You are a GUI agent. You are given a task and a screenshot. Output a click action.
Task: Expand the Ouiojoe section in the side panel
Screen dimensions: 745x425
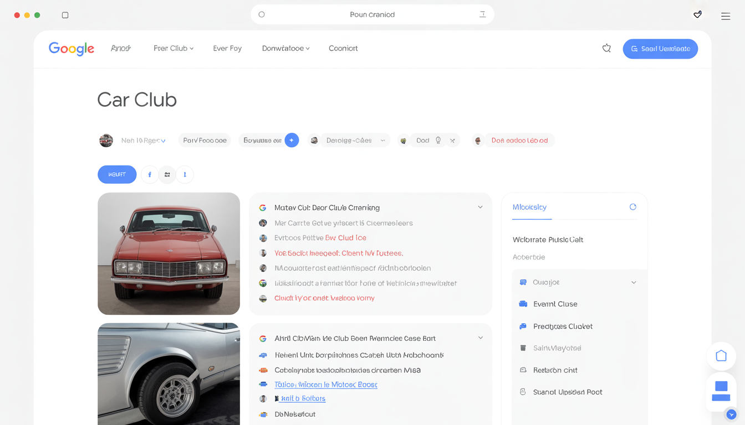(633, 282)
